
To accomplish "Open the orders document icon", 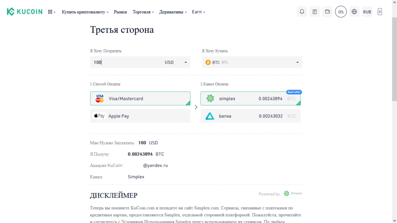I will point(315,12).
